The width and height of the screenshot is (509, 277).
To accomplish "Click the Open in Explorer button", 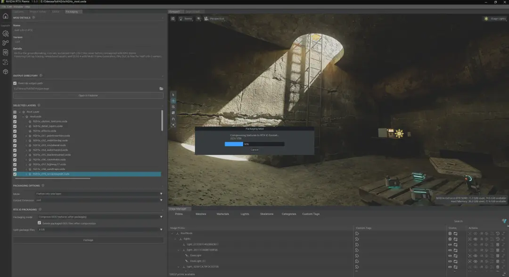I will tap(88, 96).
